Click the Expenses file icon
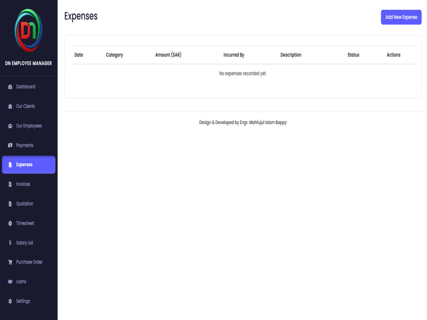 point(10,165)
